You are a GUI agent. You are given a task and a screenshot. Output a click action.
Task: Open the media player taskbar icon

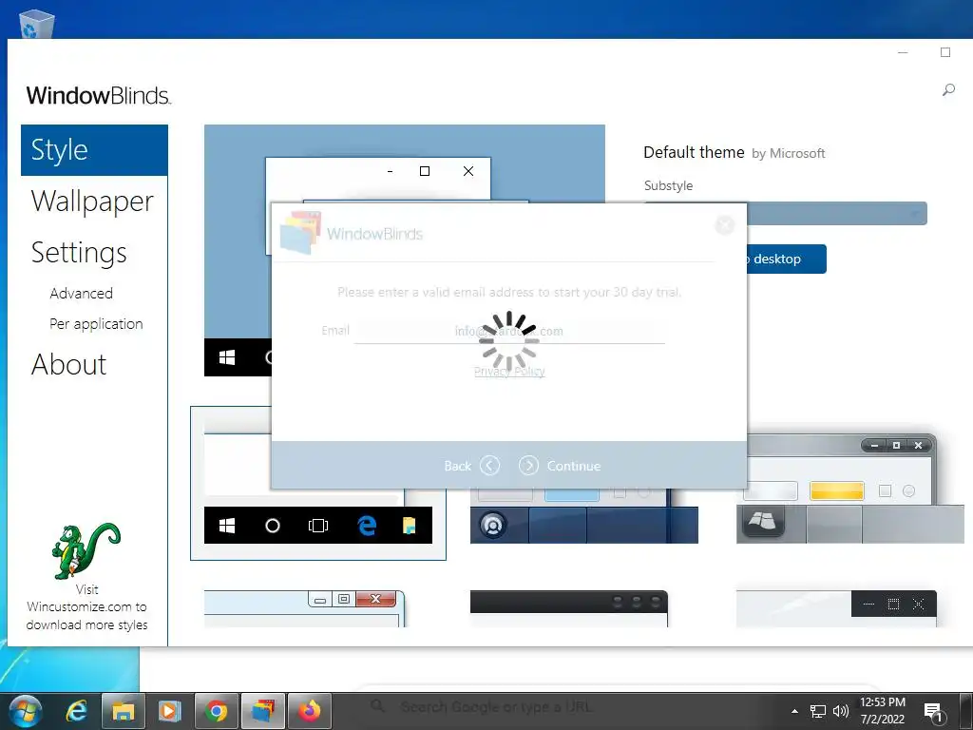click(169, 711)
